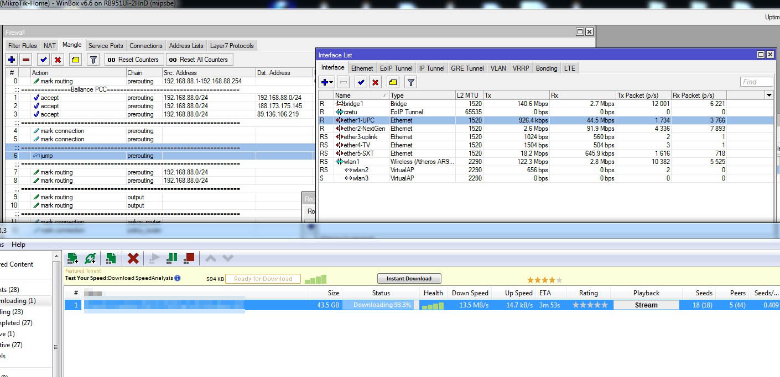
Task: Select cretu EoIP Tunnel row
Action: coord(545,111)
